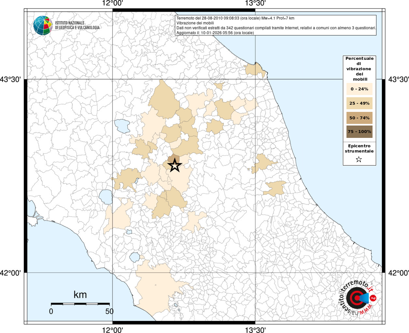
Task: Click the 'Aggiornato il' update timestamp line
Action: click(215, 33)
